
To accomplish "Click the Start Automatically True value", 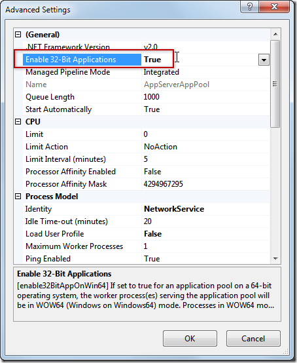I will pyautogui.click(x=152, y=109).
